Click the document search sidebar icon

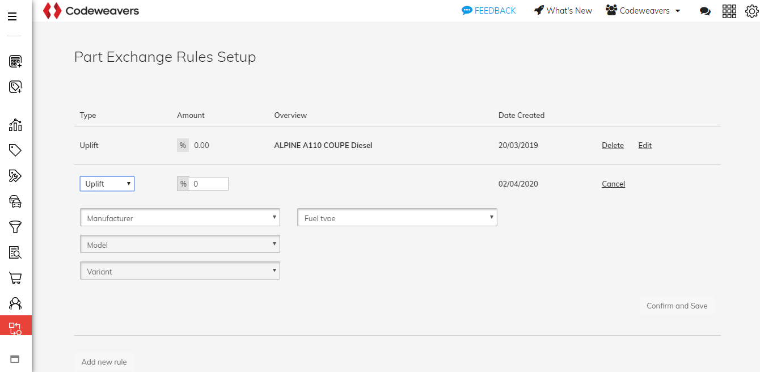tap(15, 252)
